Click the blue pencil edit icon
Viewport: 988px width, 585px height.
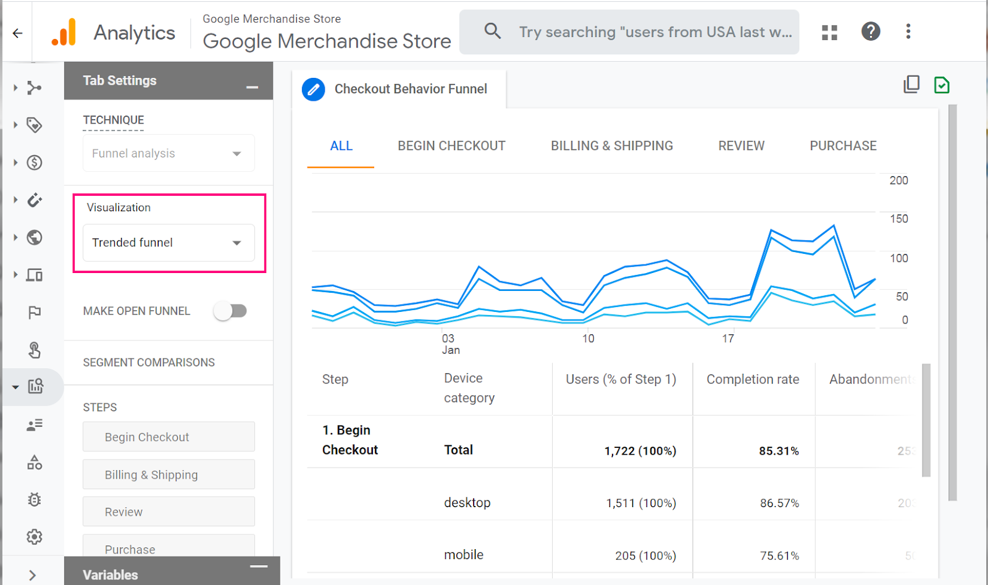314,90
